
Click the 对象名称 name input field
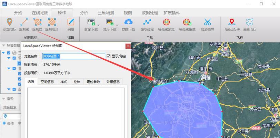pos(73,56)
